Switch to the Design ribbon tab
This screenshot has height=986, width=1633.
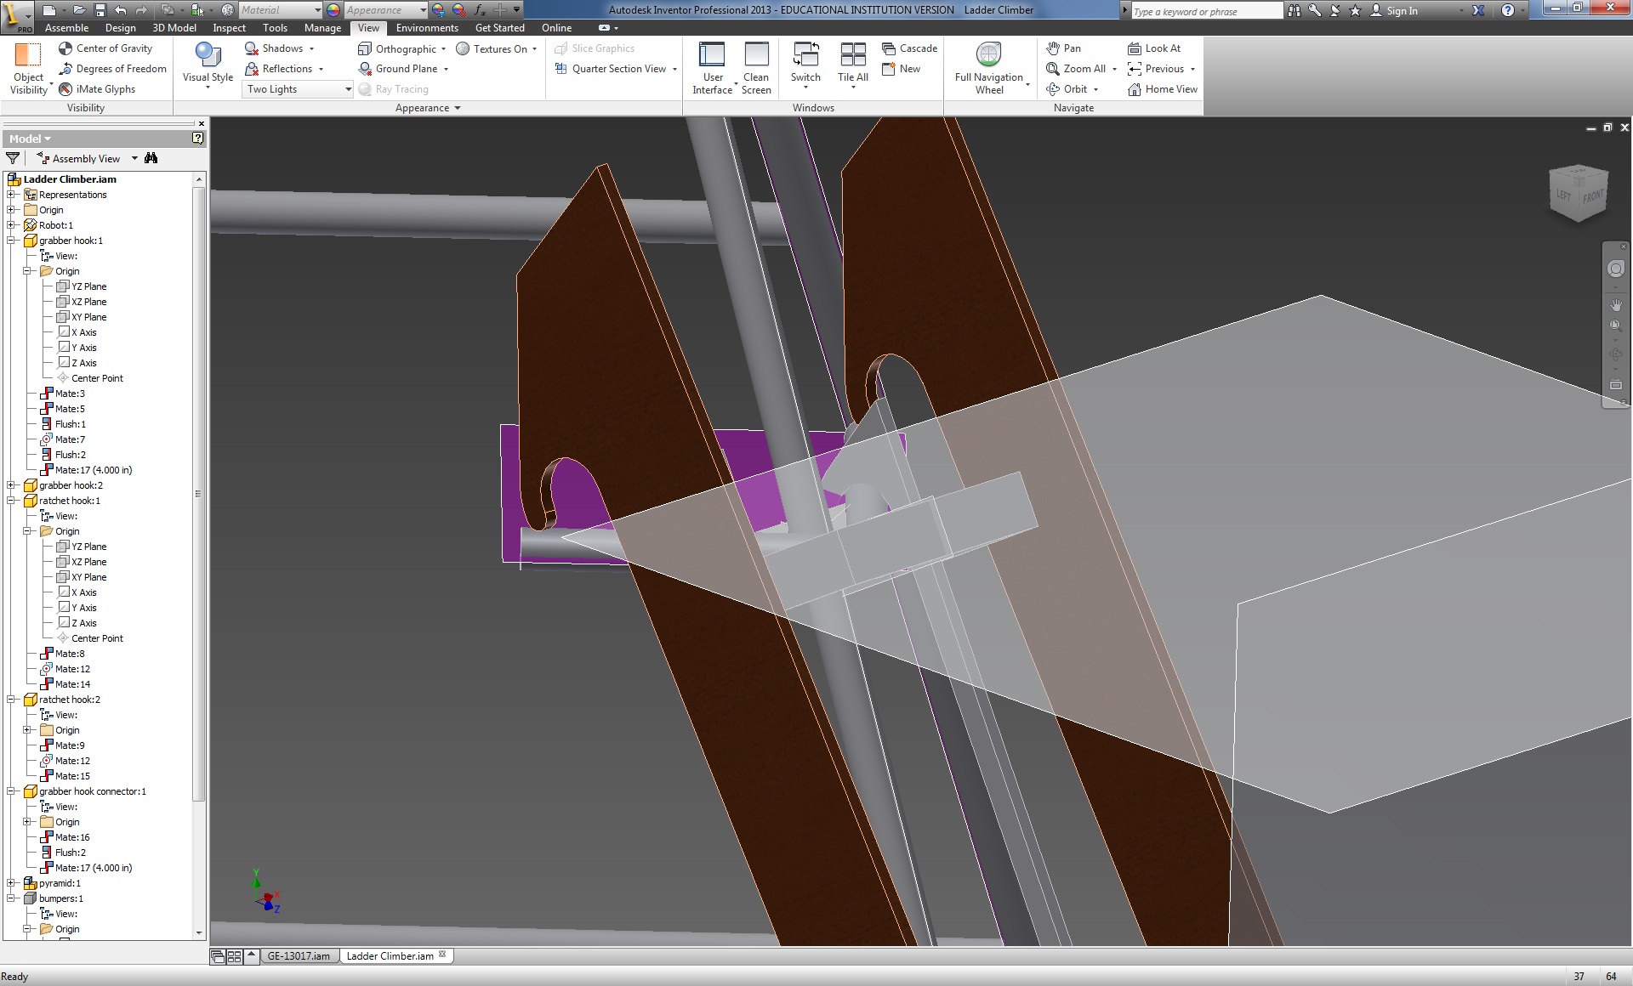coord(120,28)
